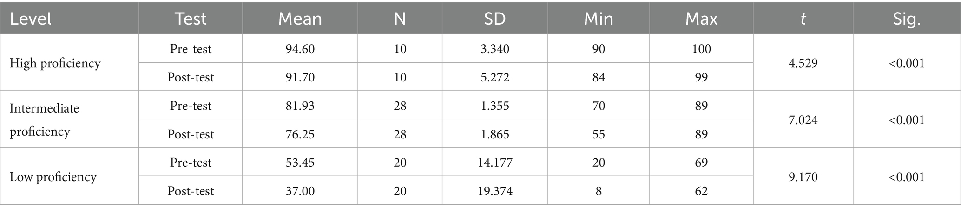Select the Max value 100 cell
The image size is (961, 213).
pyautogui.click(x=701, y=49)
